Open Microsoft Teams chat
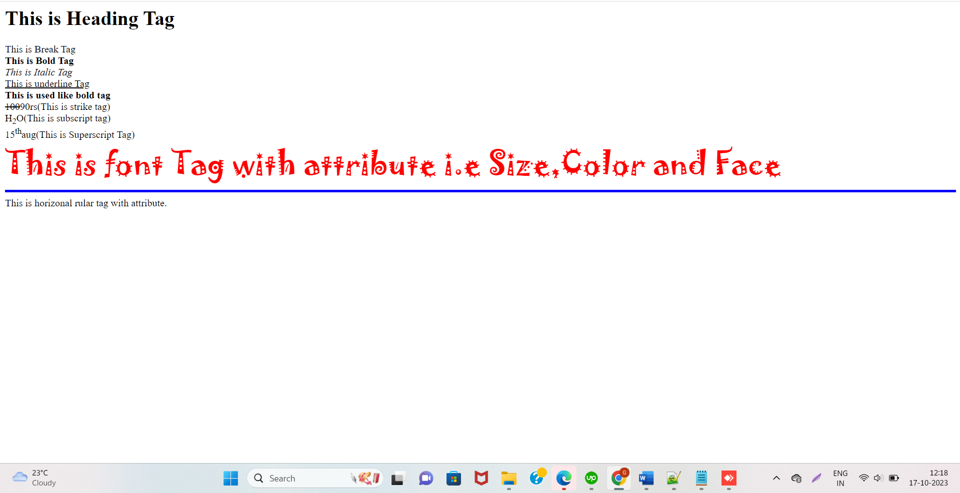 425,478
